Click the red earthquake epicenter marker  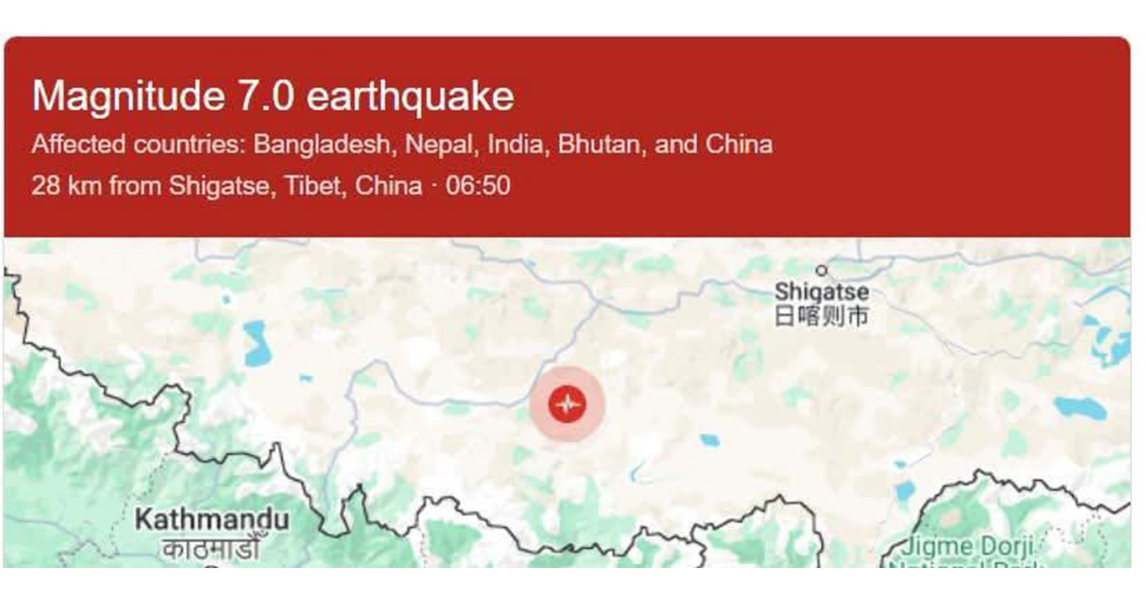(567, 405)
